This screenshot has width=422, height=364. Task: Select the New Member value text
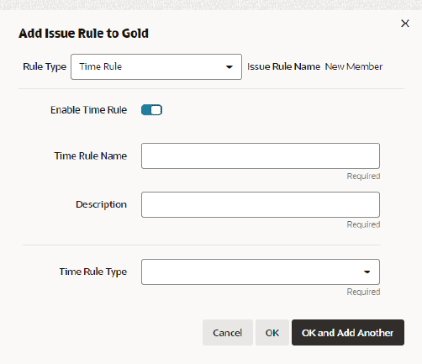coord(354,66)
